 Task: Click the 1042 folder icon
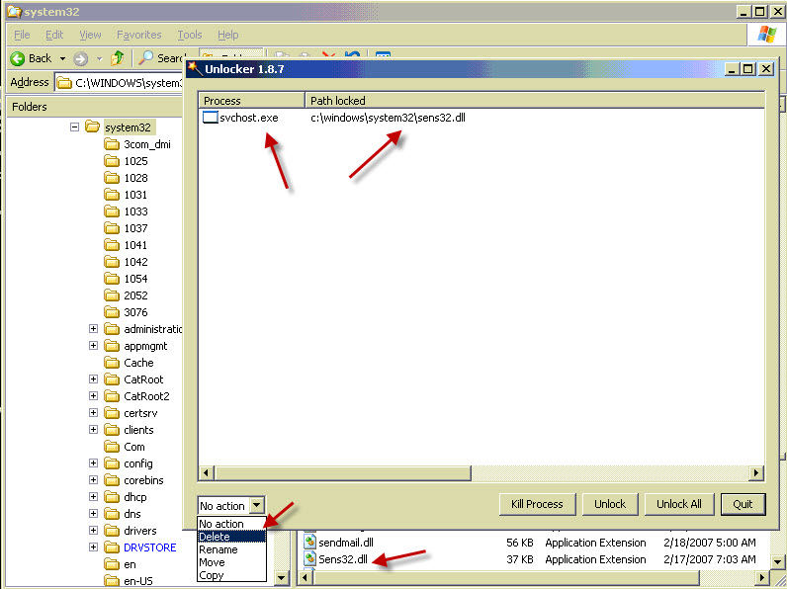[112, 262]
